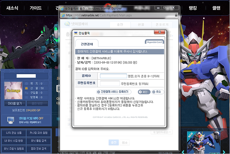The height and width of the screenshot is (154, 230).
Task: Open 랭킹 in the game site menu
Action: click(193, 8)
